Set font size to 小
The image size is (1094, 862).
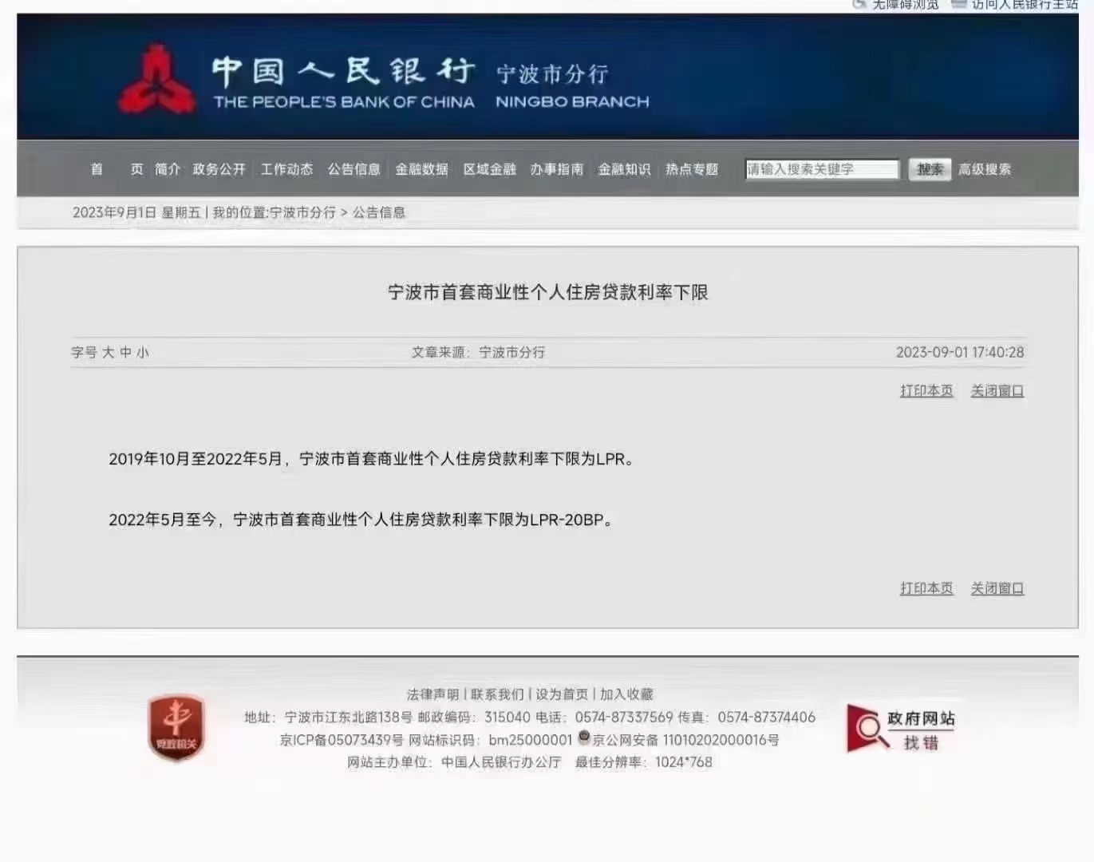(x=142, y=352)
